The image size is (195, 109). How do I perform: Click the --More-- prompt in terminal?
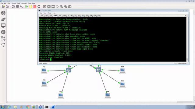(45, 60)
